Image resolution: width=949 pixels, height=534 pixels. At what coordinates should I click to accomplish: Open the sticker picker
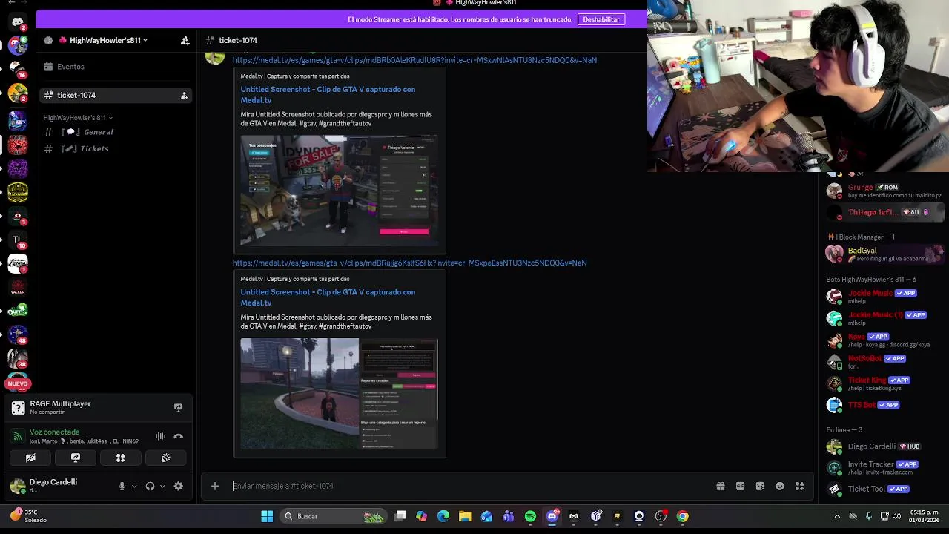click(760, 487)
